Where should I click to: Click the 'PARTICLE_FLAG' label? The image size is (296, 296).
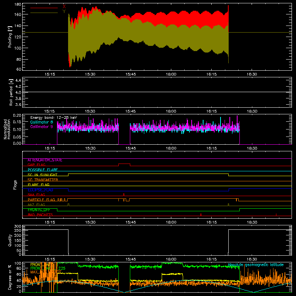pyautogui.click(x=41, y=200)
